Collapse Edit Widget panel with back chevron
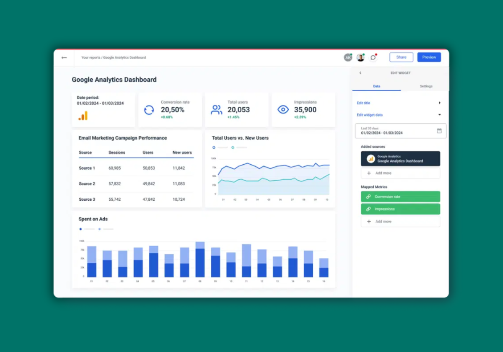Image resolution: width=503 pixels, height=352 pixels. (360, 73)
